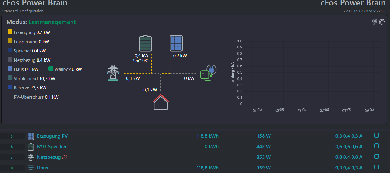Click the dark blue Speicher color swatch
390x173 pixels.
pyautogui.click(x=10, y=50)
